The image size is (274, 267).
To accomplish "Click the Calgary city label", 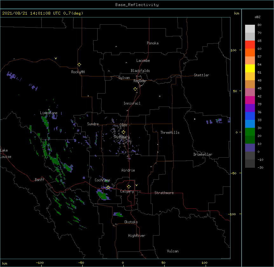I will pos(127,191).
